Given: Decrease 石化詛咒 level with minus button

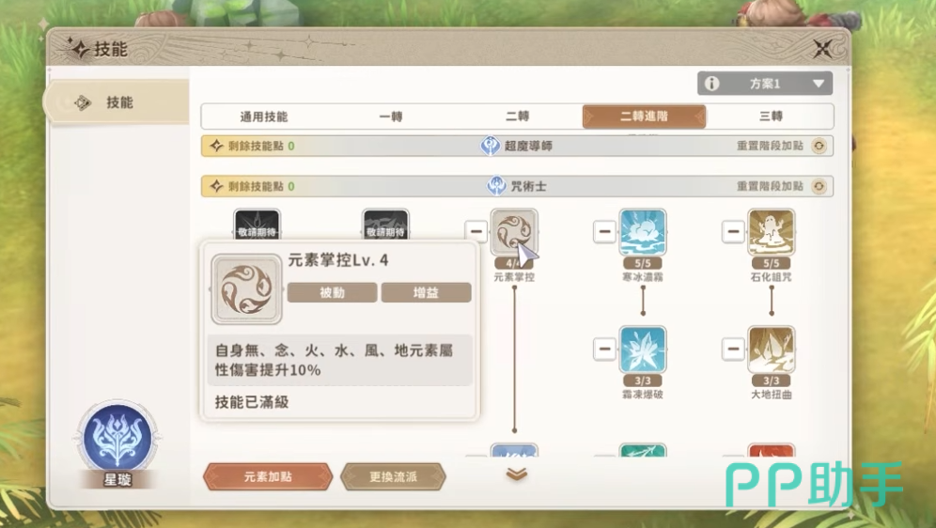Looking at the screenshot, I should 733,231.
